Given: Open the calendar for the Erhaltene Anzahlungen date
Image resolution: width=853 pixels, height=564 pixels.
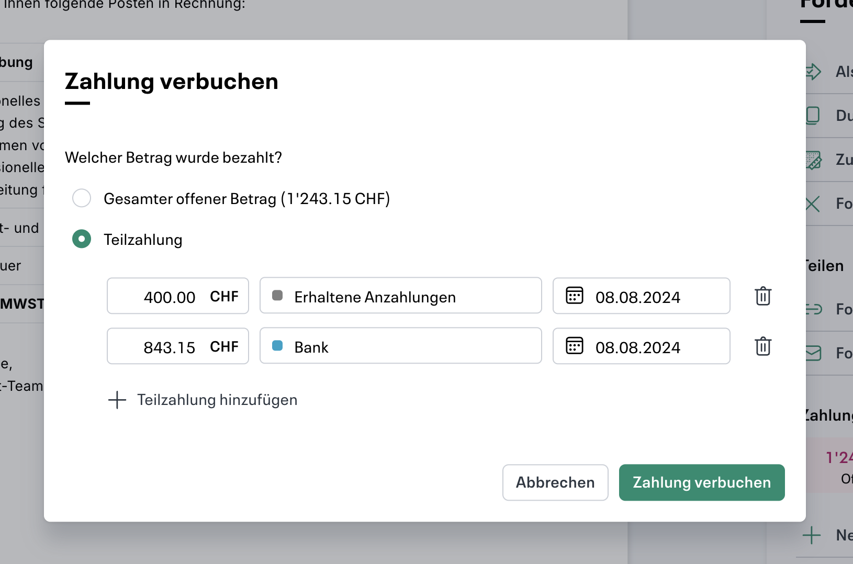Looking at the screenshot, I should point(575,296).
